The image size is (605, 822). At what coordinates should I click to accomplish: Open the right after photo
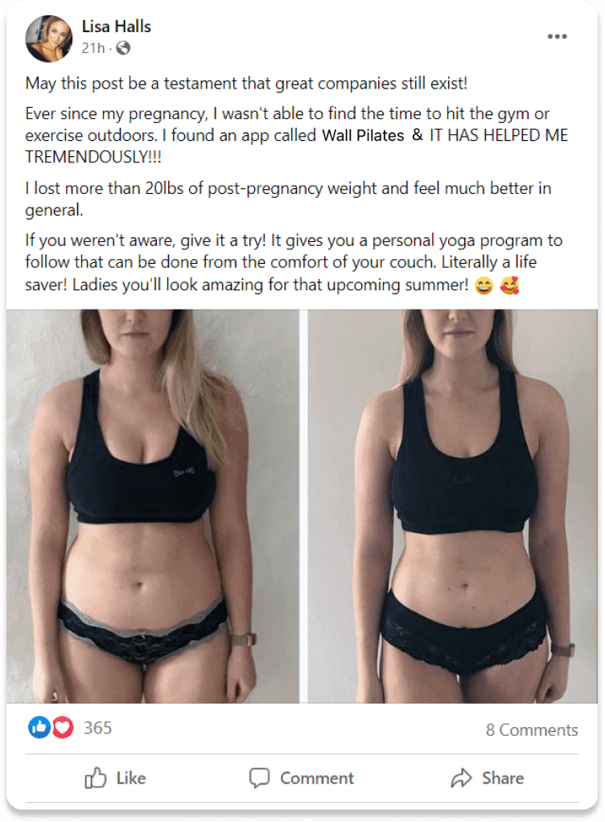[x=452, y=506]
